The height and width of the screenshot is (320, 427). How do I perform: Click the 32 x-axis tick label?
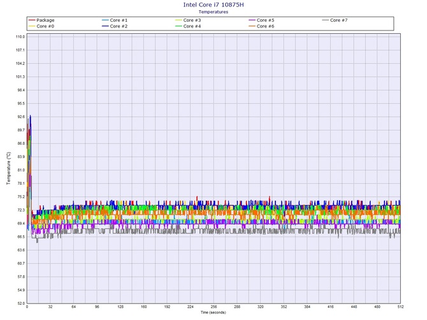click(50, 307)
